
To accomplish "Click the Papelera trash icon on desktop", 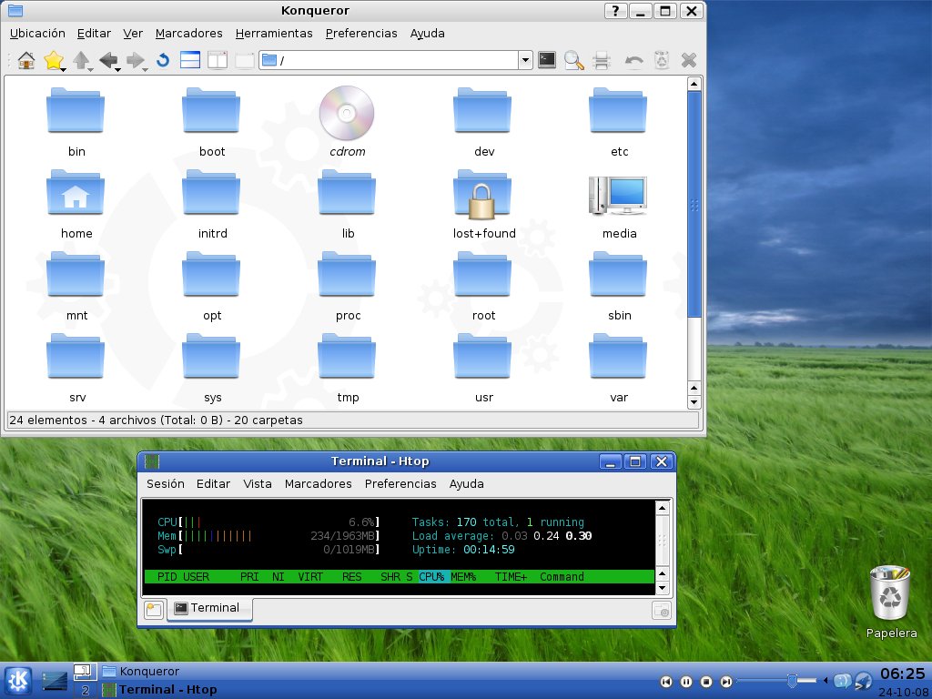I will (890, 593).
